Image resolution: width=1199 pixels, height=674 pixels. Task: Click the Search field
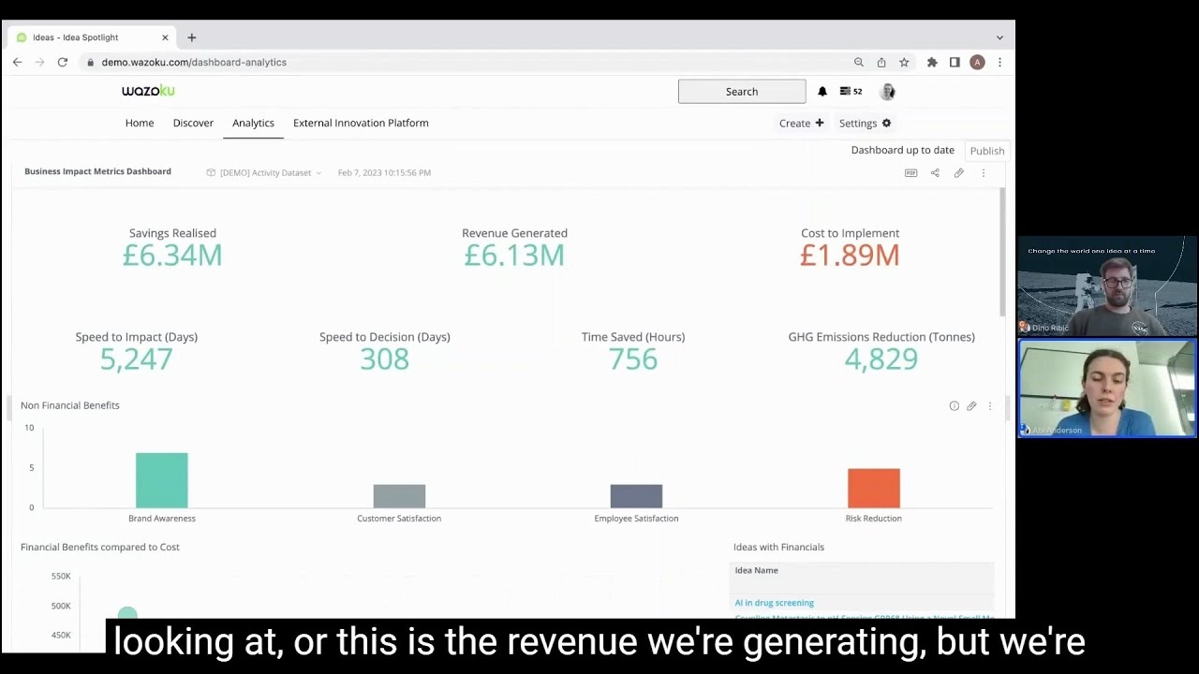(742, 91)
